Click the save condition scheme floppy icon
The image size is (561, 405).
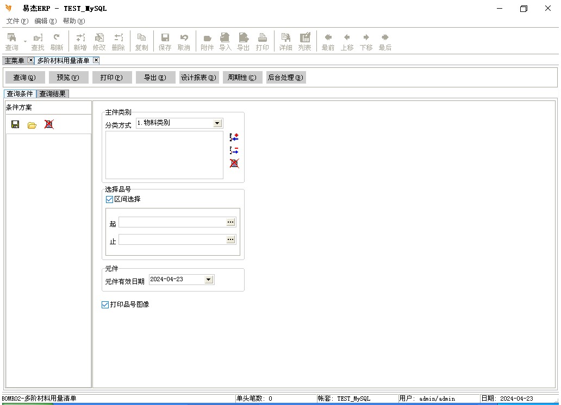[15, 125]
